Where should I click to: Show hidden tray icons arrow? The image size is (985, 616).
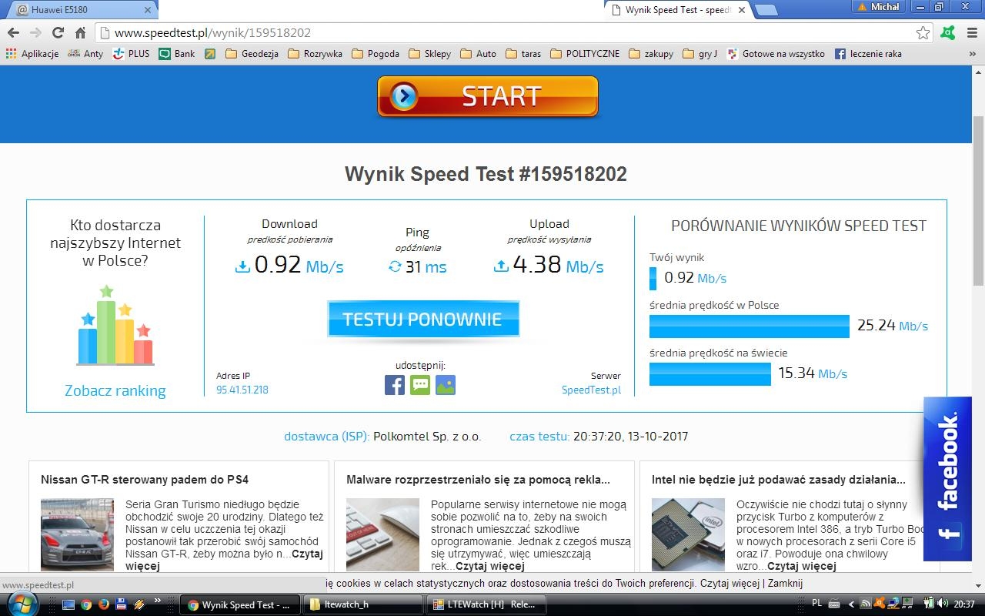(851, 604)
